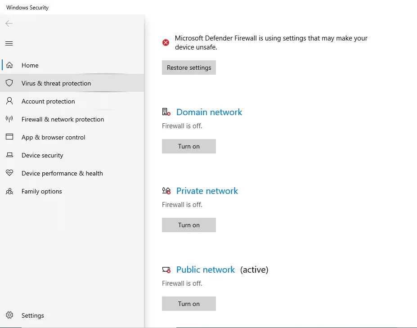Viewport: 417px width, 328px height.
Task: Open Device security section
Action: click(72, 155)
